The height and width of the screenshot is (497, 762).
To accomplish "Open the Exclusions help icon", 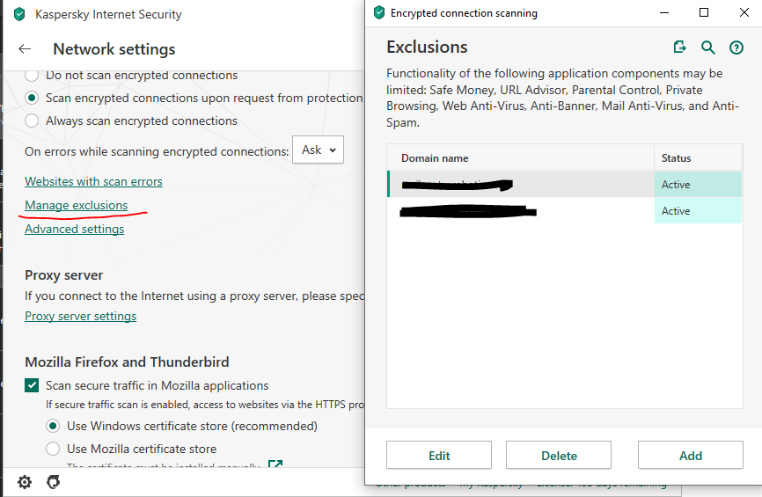I will pos(736,48).
